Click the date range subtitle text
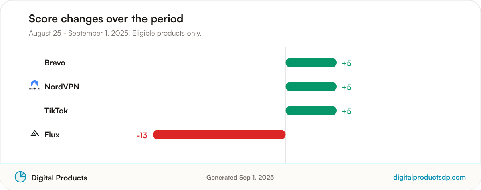 115,33
